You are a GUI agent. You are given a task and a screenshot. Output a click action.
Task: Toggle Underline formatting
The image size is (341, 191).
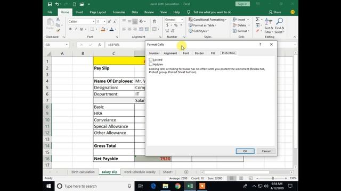[x=82, y=29]
